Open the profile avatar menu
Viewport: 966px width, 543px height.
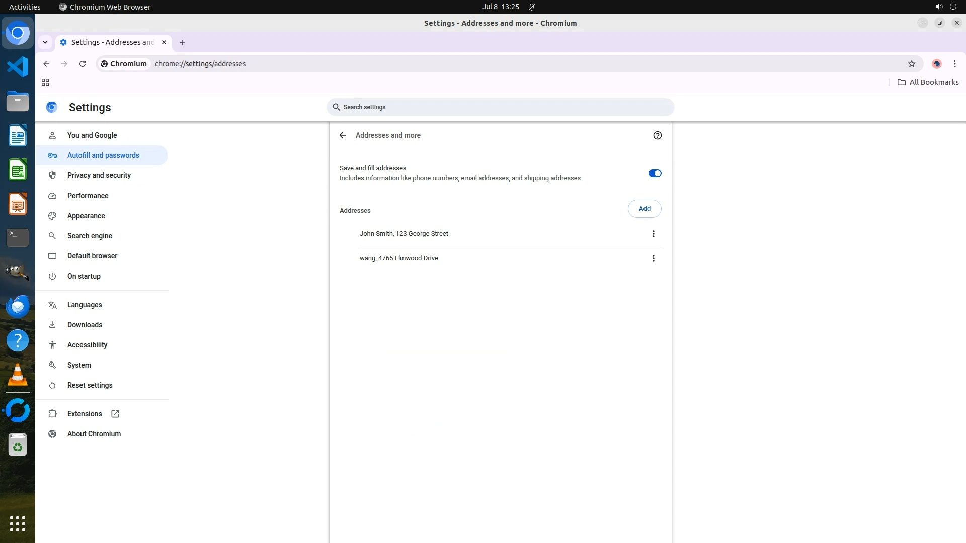[x=936, y=64]
